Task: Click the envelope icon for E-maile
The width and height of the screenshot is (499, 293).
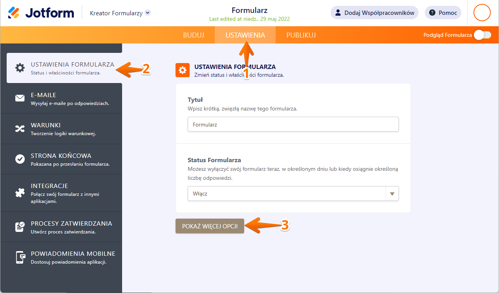Action: click(x=20, y=98)
